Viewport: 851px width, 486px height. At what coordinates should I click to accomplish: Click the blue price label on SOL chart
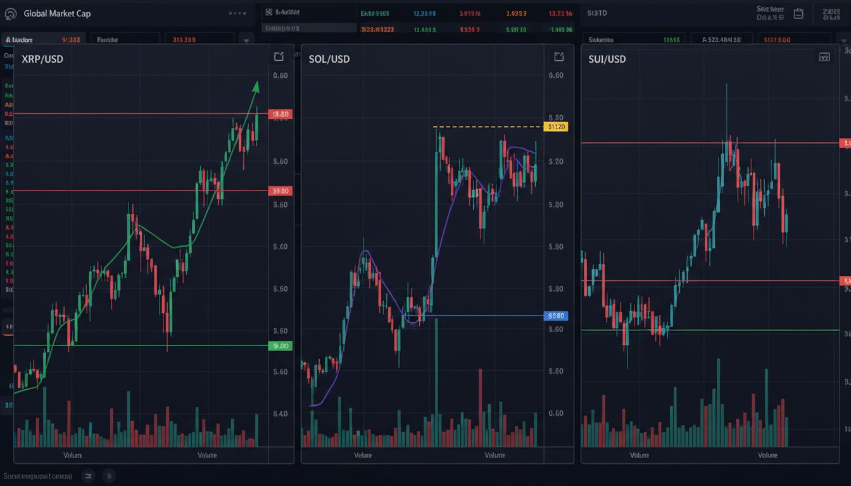556,316
